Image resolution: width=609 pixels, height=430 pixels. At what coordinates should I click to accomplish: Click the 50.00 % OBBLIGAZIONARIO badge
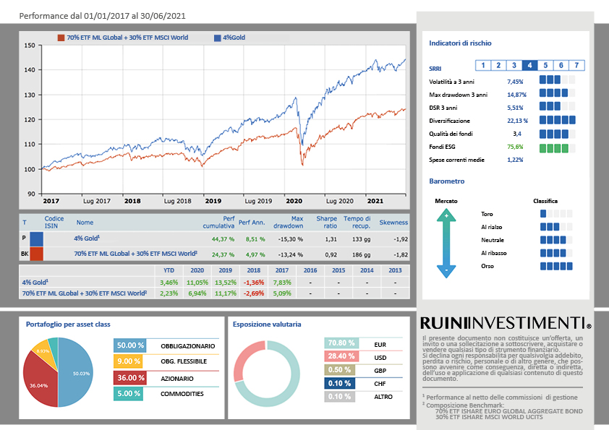(130, 345)
